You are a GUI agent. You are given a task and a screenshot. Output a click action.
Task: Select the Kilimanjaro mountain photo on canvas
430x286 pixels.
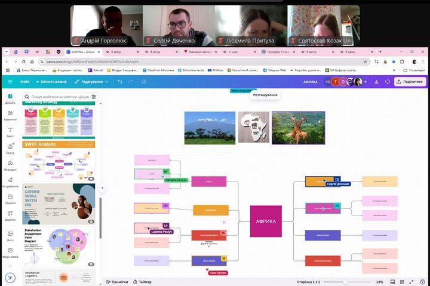pyautogui.click(x=210, y=128)
